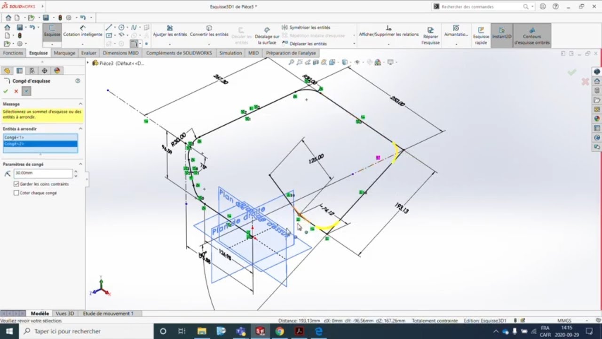Toggle the pushpin keep-visible button
The image size is (602, 339).
coord(26,91)
